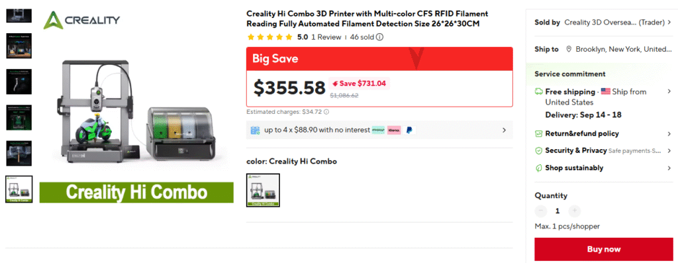678x263 pixels.
Task: Open the 1 Review link
Action: point(326,37)
